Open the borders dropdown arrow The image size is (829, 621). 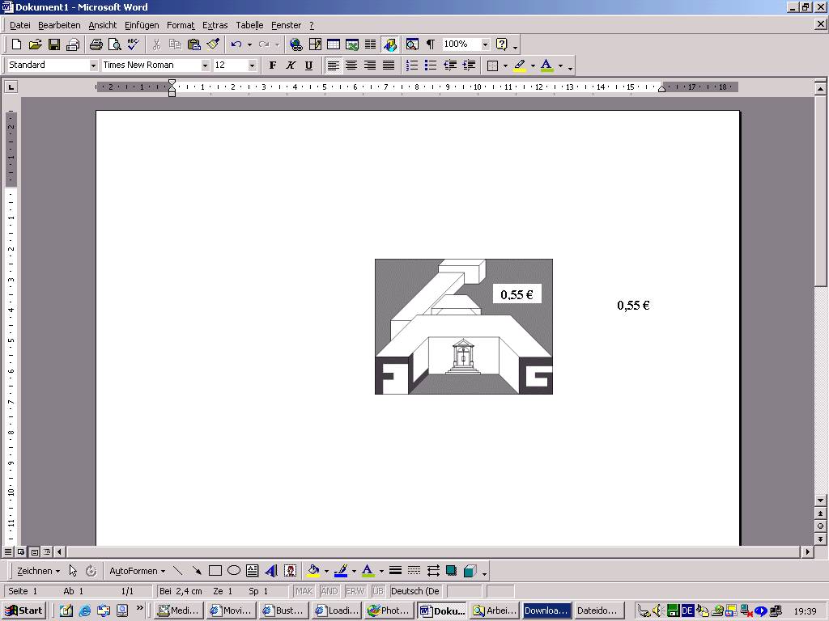click(505, 65)
